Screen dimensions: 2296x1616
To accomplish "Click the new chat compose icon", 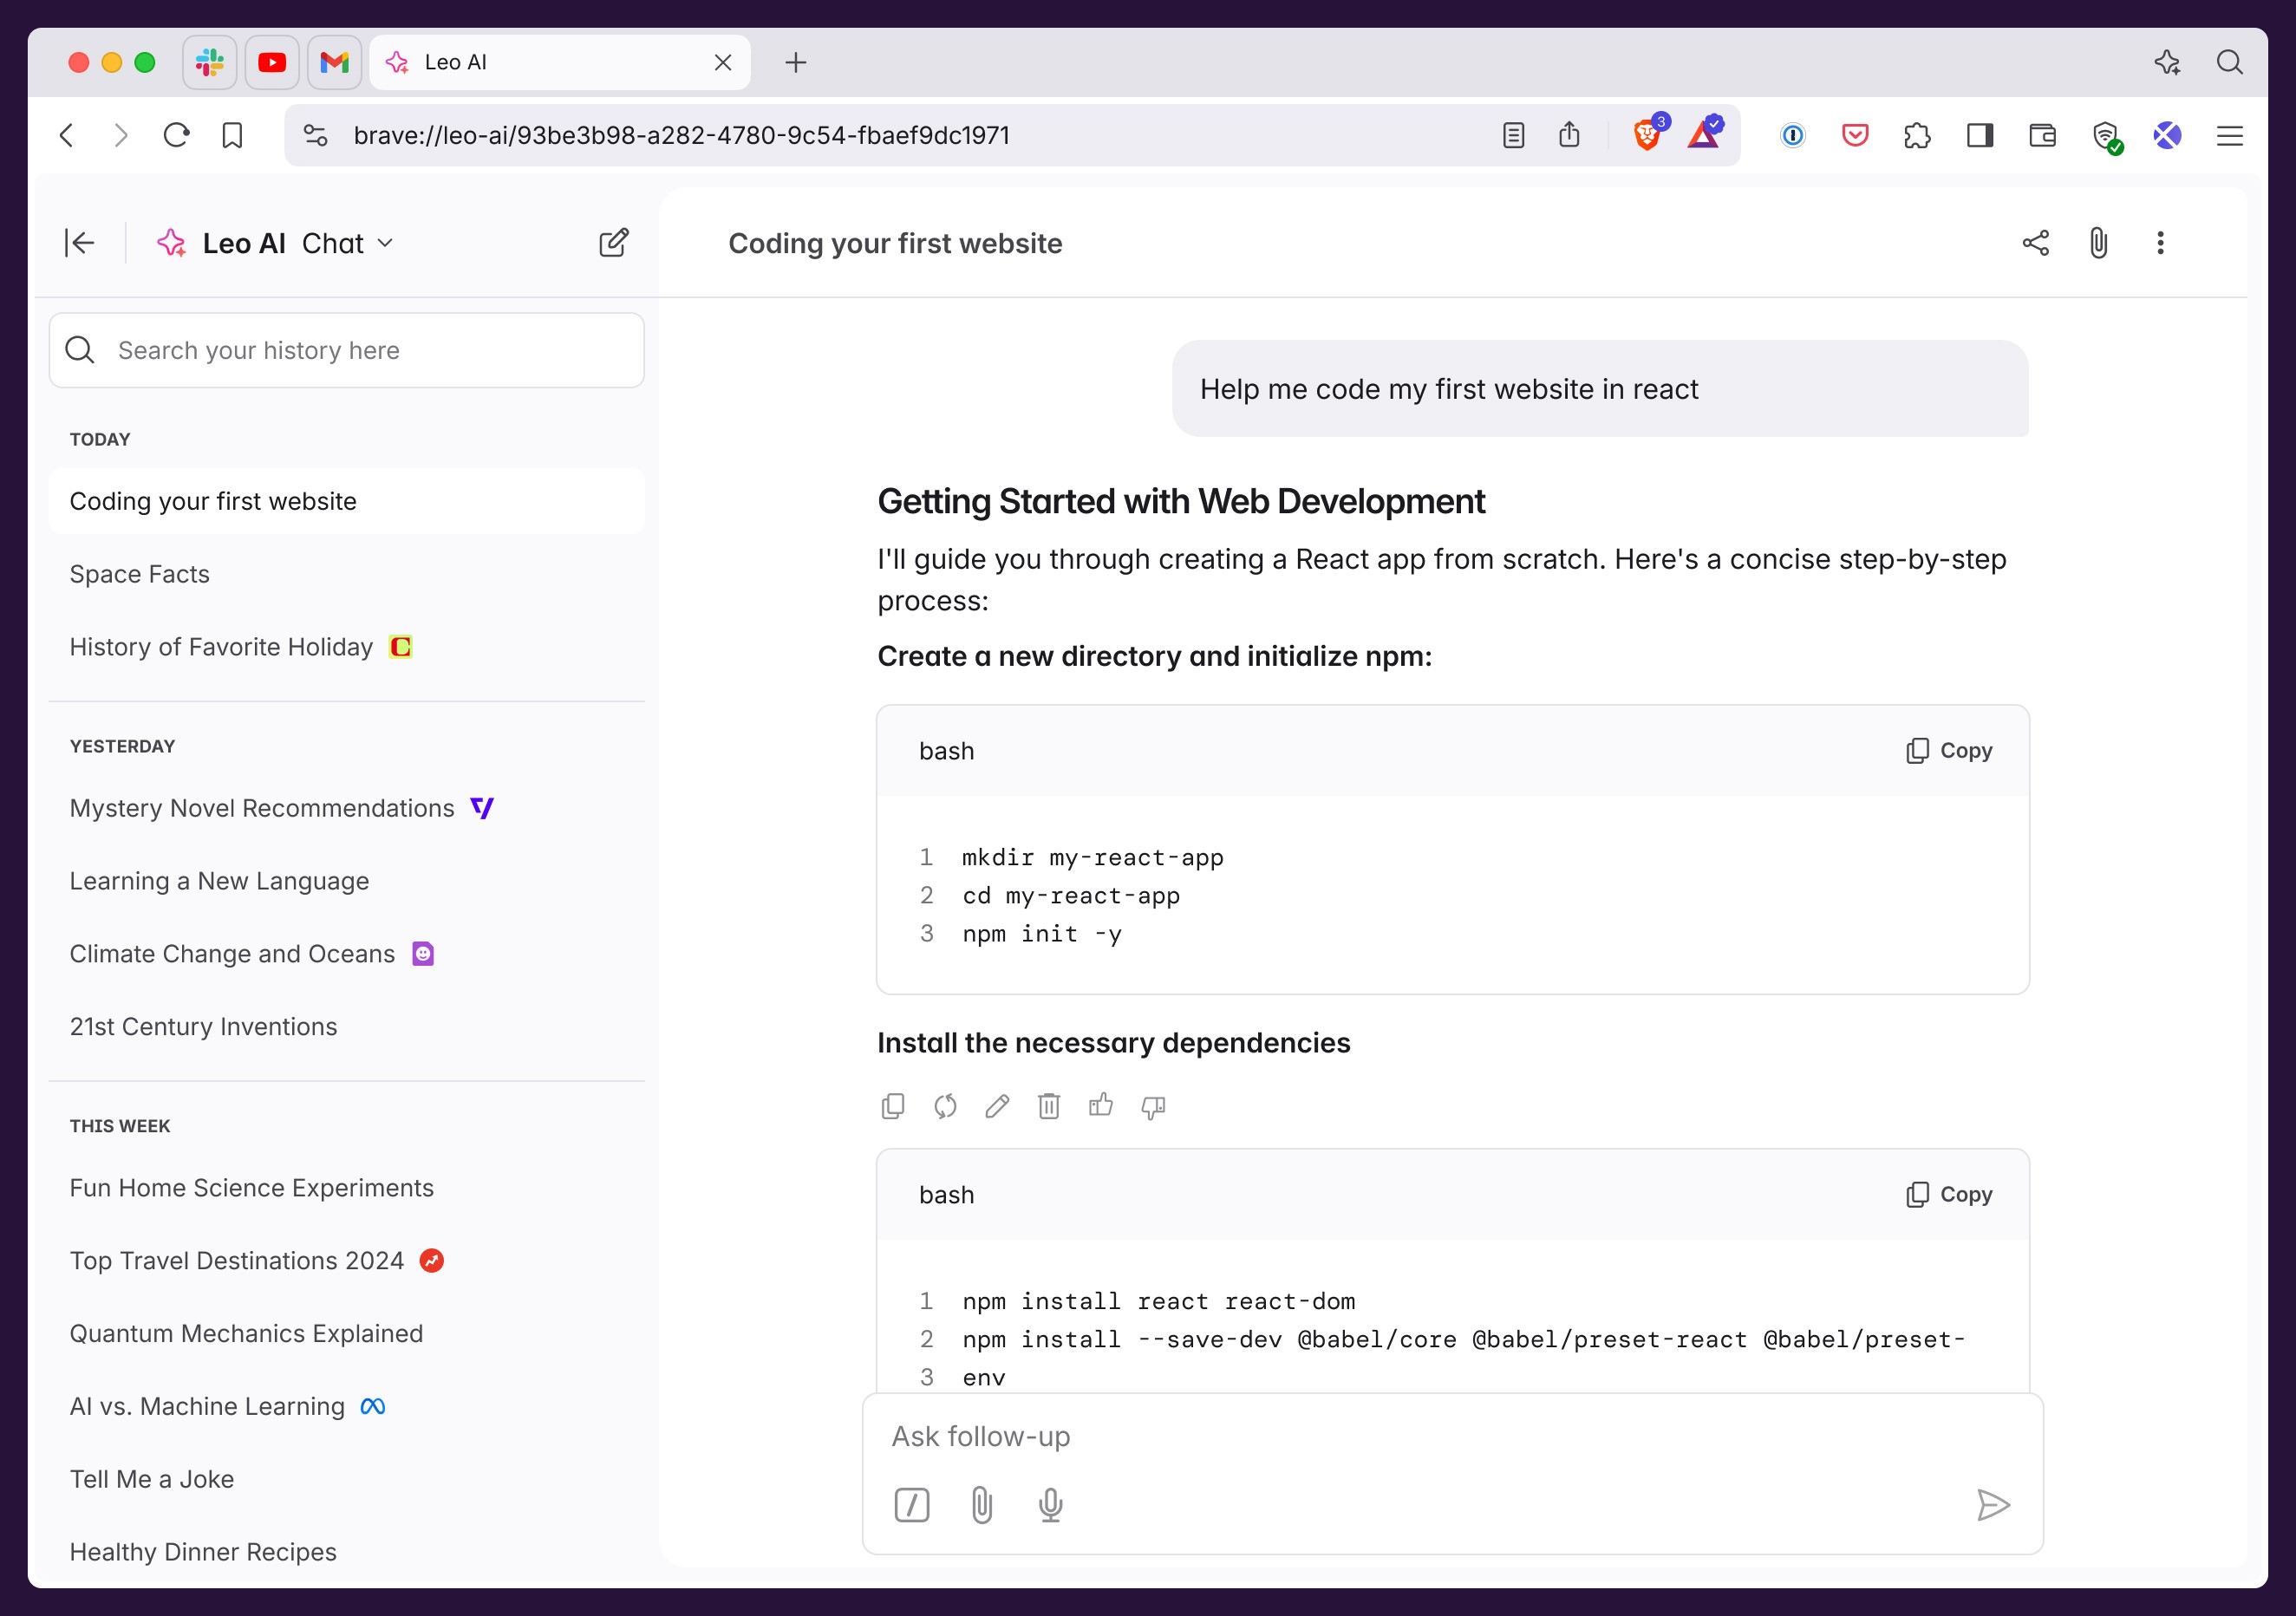I will [613, 243].
